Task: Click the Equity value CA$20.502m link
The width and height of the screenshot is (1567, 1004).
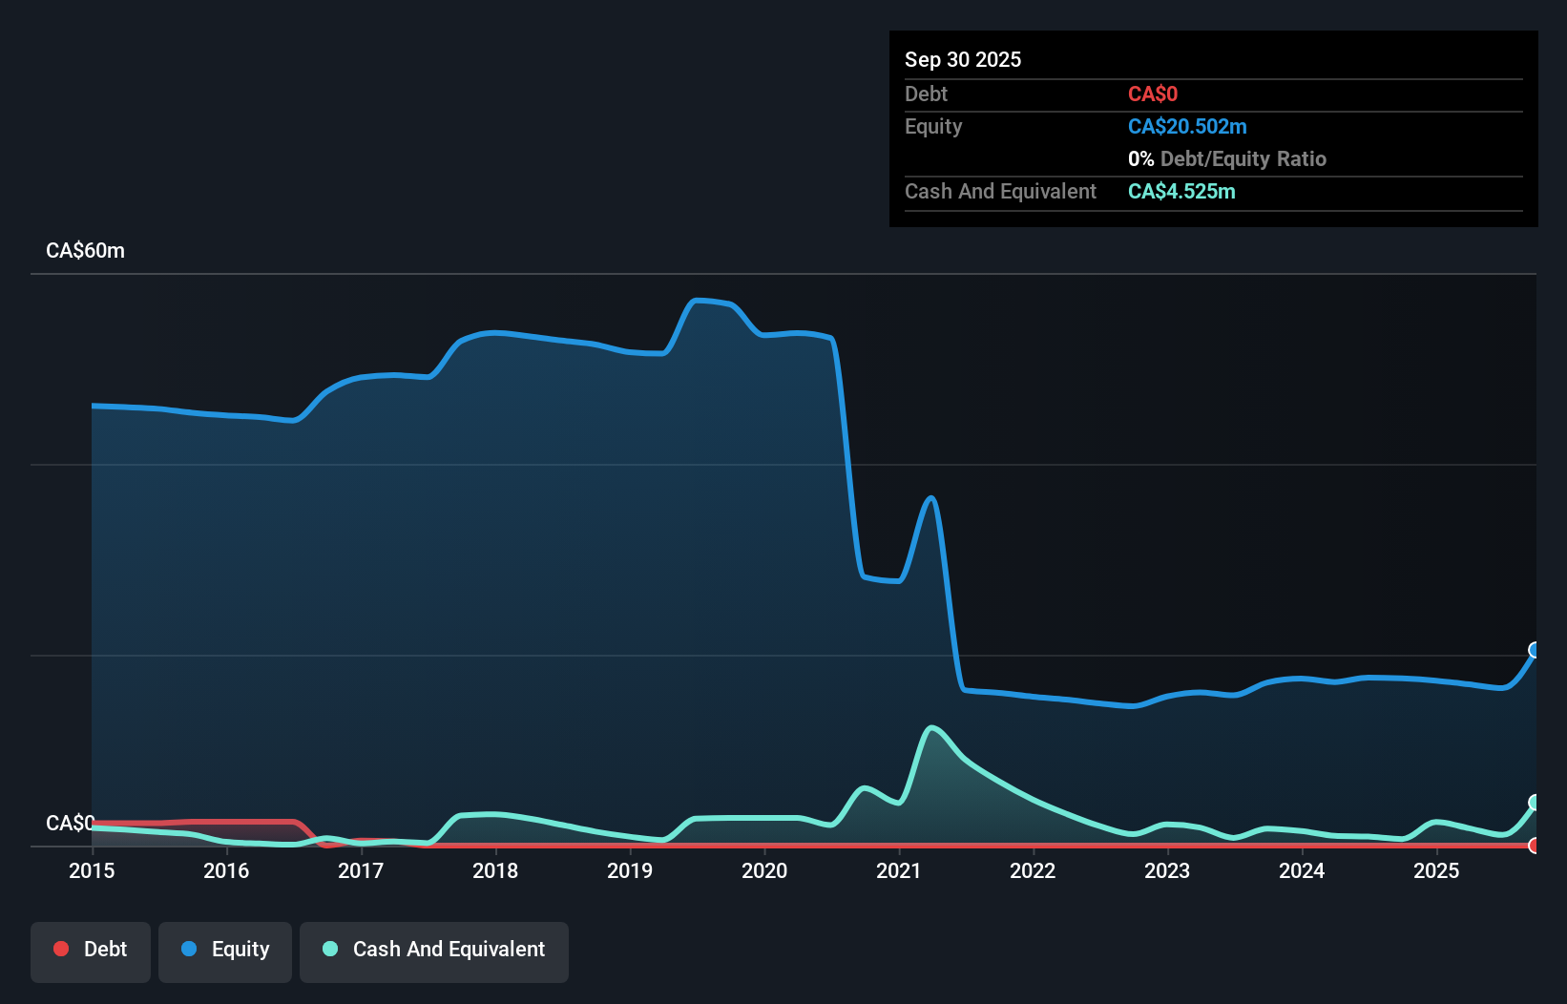Action: click(1187, 126)
